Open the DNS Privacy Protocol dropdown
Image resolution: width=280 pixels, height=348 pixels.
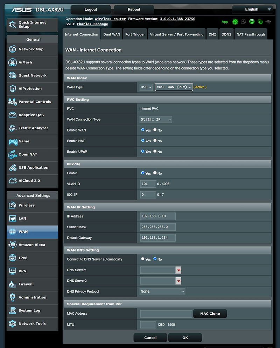coord(162,292)
